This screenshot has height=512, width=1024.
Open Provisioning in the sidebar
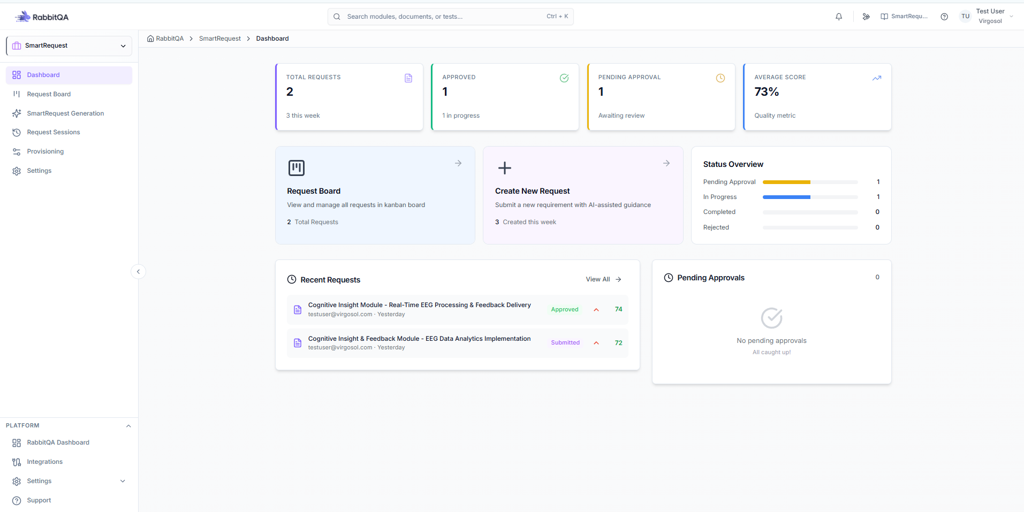(69, 151)
